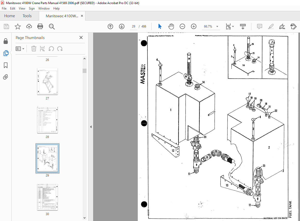Select page 30 thumbnail
The image size is (300, 221).
pyautogui.click(x=47, y=197)
